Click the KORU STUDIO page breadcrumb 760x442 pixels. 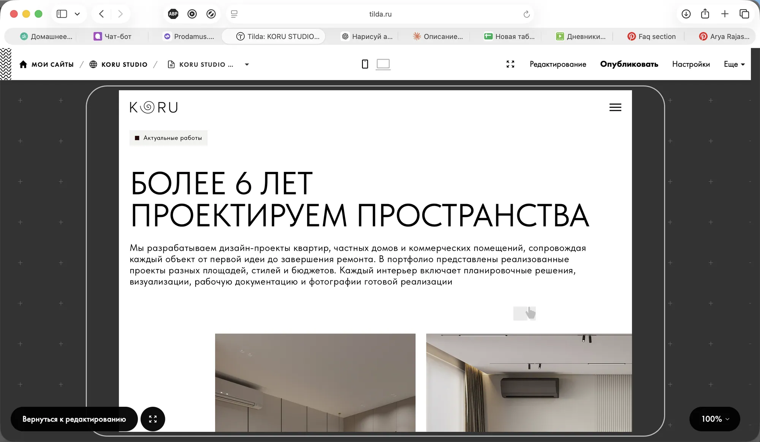pyautogui.click(x=201, y=64)
